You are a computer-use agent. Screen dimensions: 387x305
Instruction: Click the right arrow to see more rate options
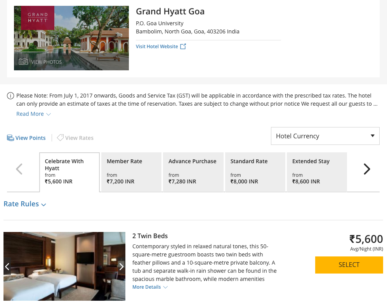coord(366,169)
